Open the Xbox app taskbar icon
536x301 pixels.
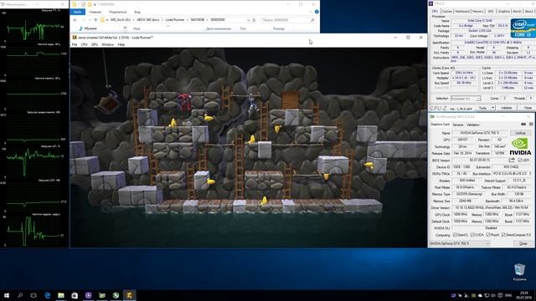[x=116, y=295]
